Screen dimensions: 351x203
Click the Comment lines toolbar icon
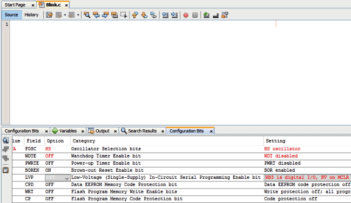tap(206, 15)
